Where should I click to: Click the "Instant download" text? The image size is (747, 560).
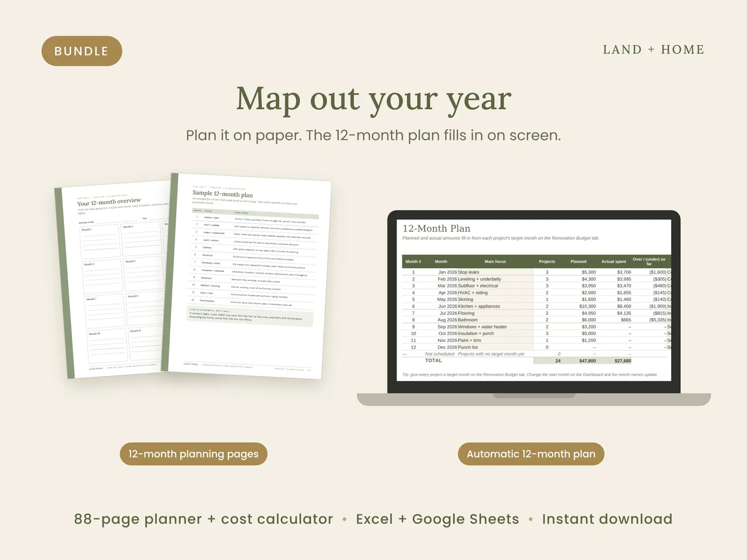tap(607, 519)
